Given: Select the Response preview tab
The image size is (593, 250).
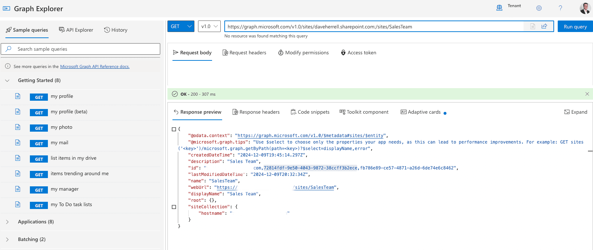Looking at the screenshot, I should point(197,112).
